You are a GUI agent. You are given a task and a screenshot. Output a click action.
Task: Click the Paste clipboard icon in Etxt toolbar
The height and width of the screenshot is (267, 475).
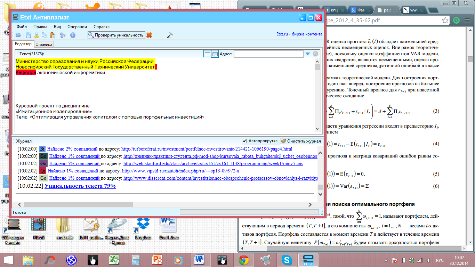[x=53, y=35]
